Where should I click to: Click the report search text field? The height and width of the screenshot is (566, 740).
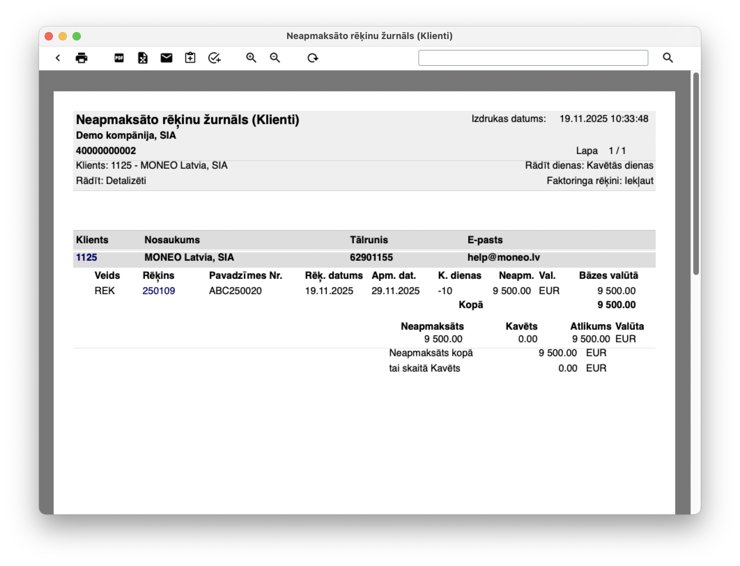(533, 58)
